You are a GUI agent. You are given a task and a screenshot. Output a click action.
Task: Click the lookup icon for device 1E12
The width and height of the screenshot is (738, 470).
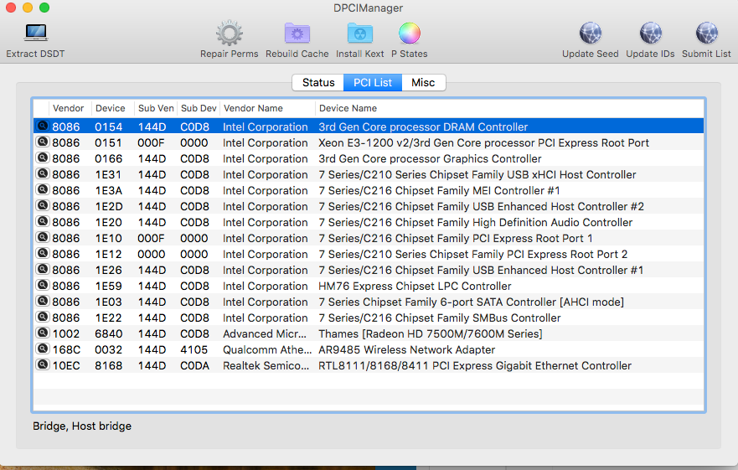[x=43, y=253]
